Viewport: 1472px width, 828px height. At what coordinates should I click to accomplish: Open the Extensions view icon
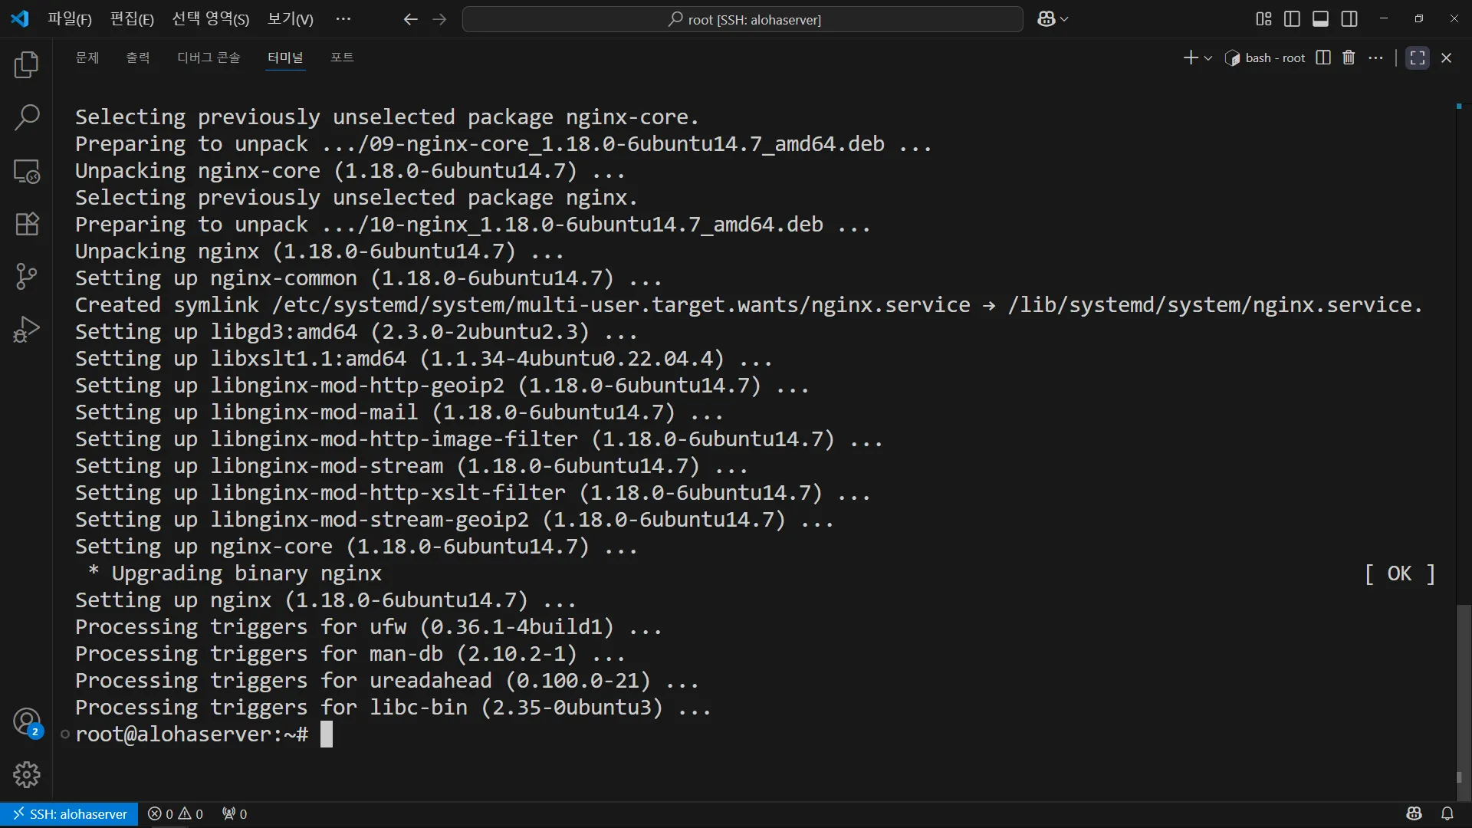(27, 224)
